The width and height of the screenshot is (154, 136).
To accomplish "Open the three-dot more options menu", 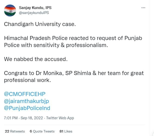I will pyautogui.click(x=143, y=8).
